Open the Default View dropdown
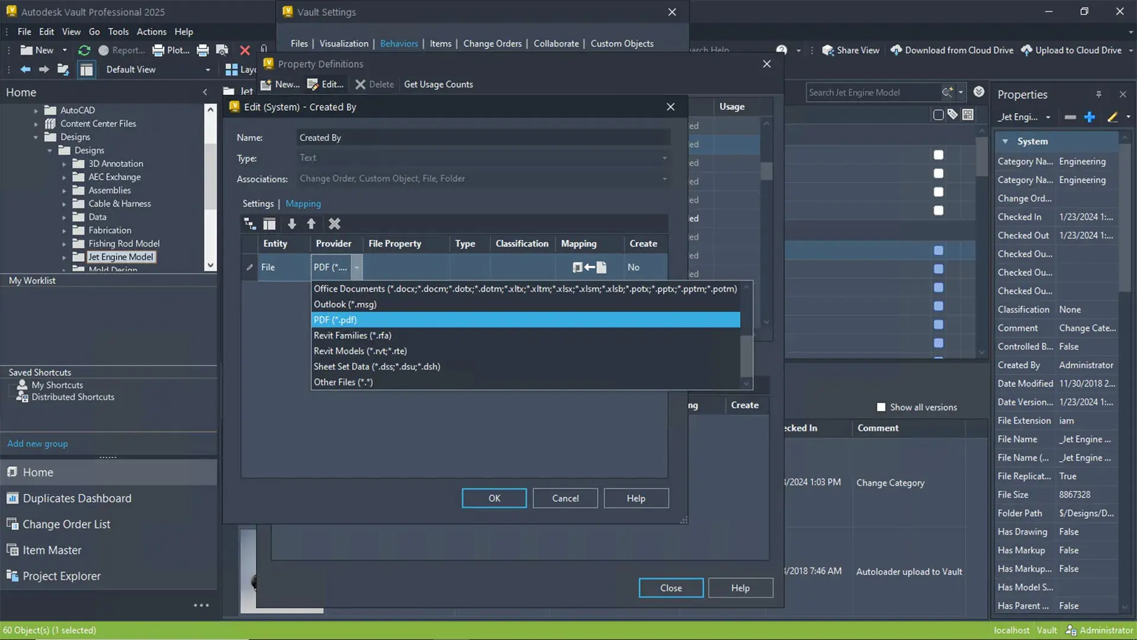The image size is (1137, 640). pyautogui.click(x=207, y=70)
